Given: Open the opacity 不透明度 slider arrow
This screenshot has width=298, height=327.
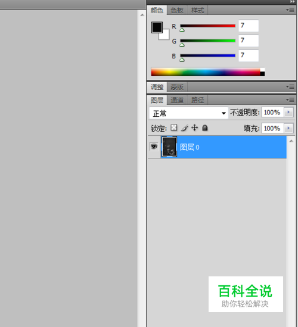Looking at the screenshot, I should click(x=288, y=112).
